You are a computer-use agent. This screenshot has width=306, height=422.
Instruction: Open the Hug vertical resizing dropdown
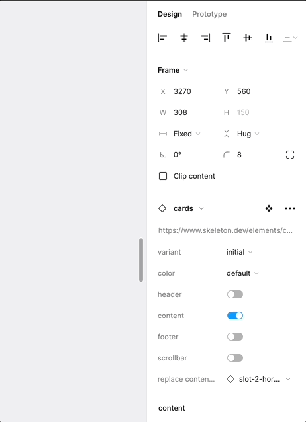pos(248,134)
